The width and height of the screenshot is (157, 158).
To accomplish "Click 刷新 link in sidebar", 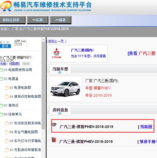I will point(26,64).
